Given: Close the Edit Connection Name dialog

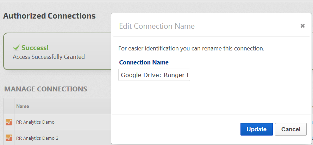Looking at the screenshot, I should [x=302, y=26].
